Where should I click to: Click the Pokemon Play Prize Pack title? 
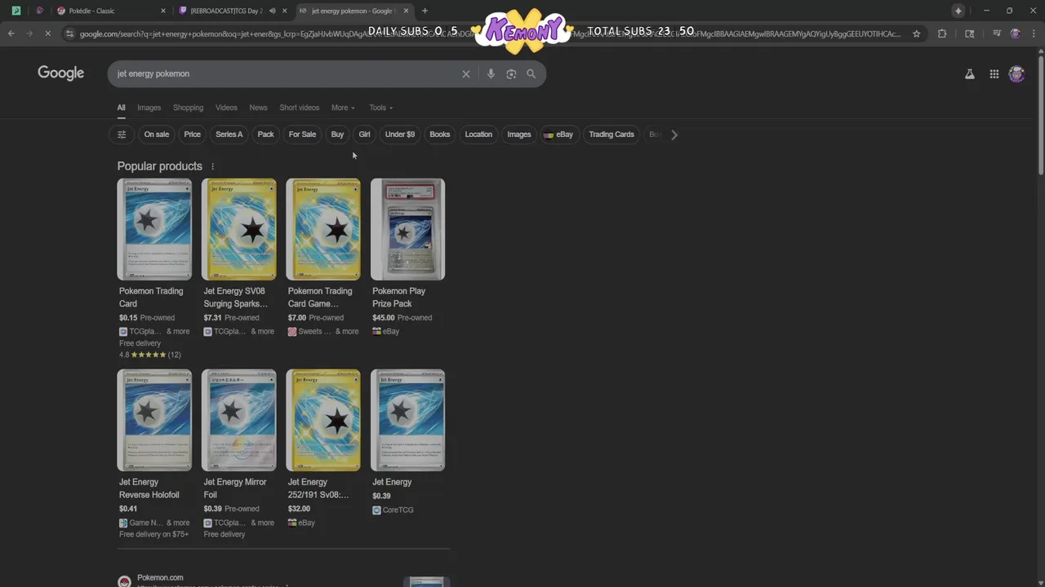(x=398, y=298)
